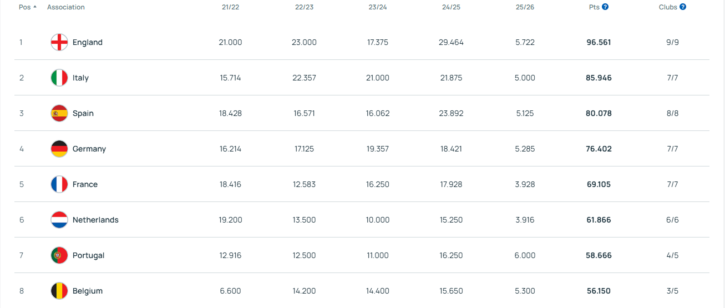Open the Clubs help info icon
725x308 pixels.
pos(683,7)
